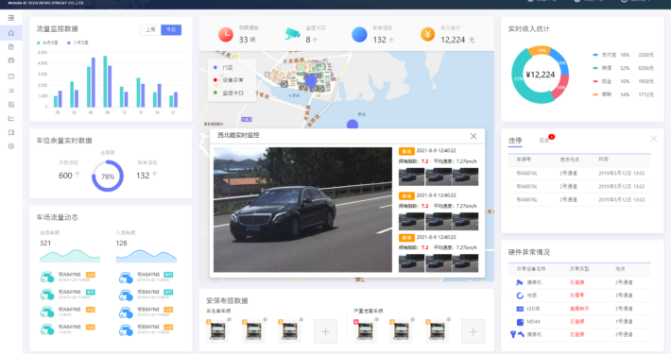Add a blacklist vehicle with the plus box

[325, 331]
